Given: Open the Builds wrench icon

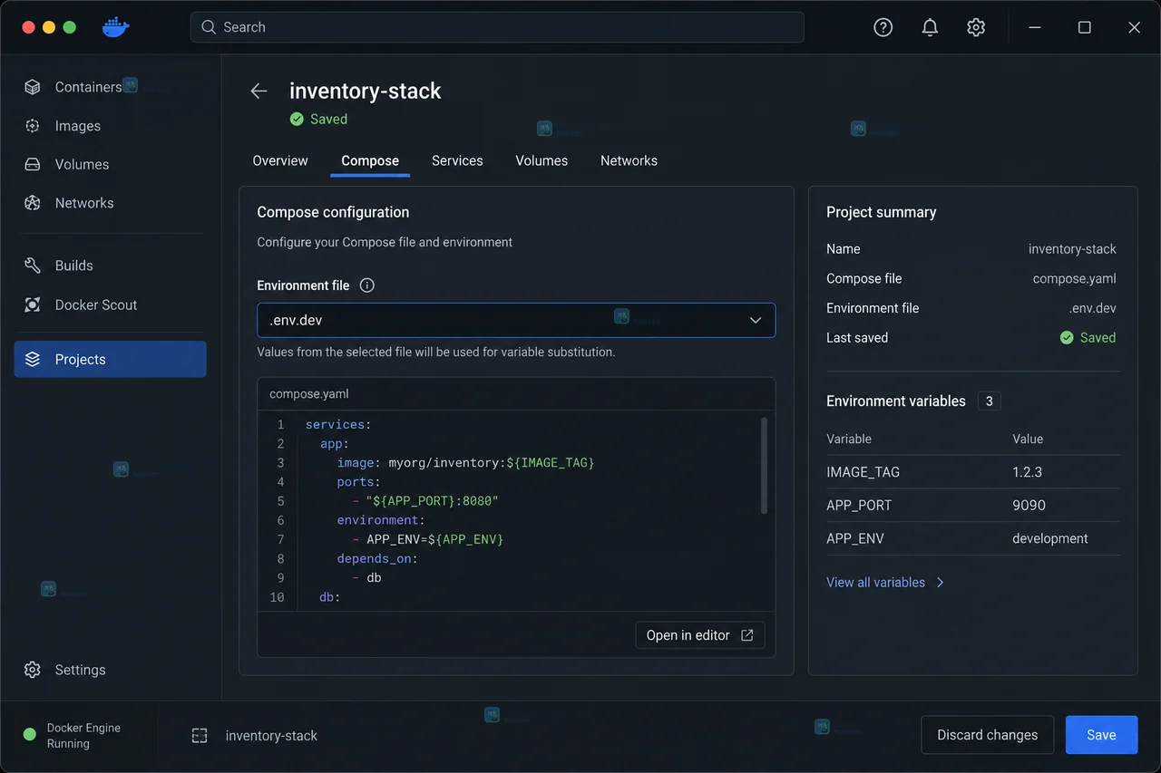Looking at the screenshot, I should 33,266.
